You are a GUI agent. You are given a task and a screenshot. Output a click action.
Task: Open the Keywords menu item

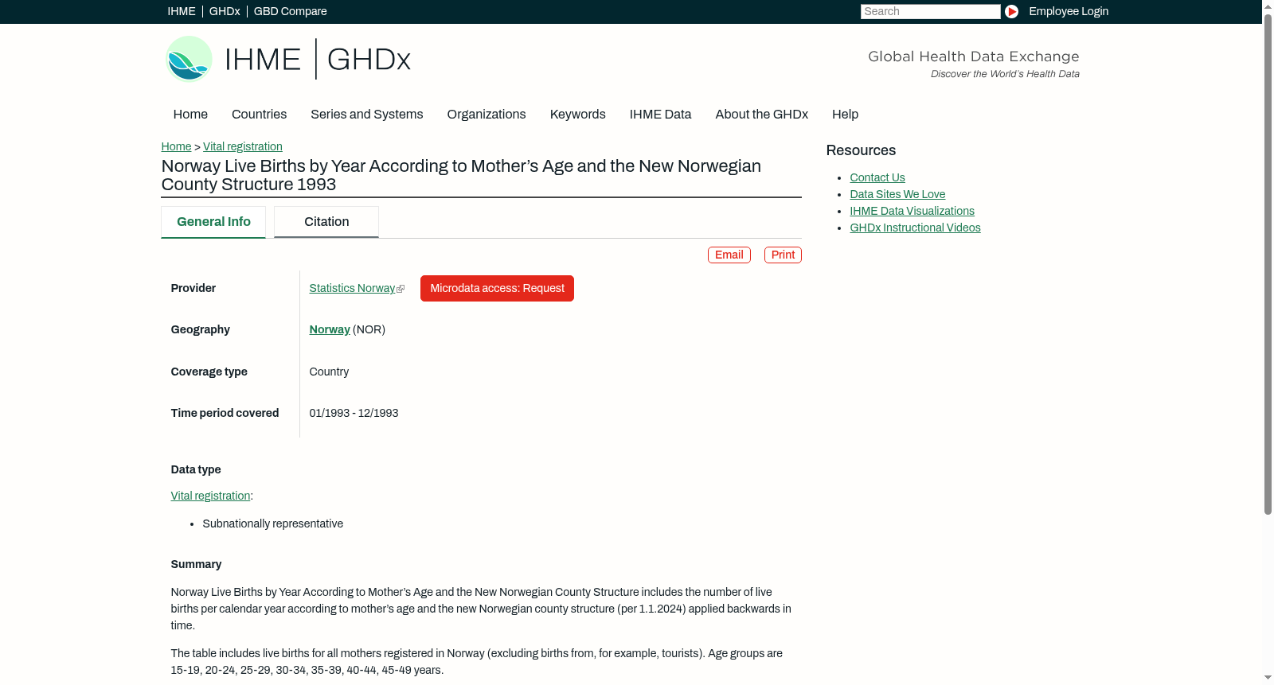578,115
